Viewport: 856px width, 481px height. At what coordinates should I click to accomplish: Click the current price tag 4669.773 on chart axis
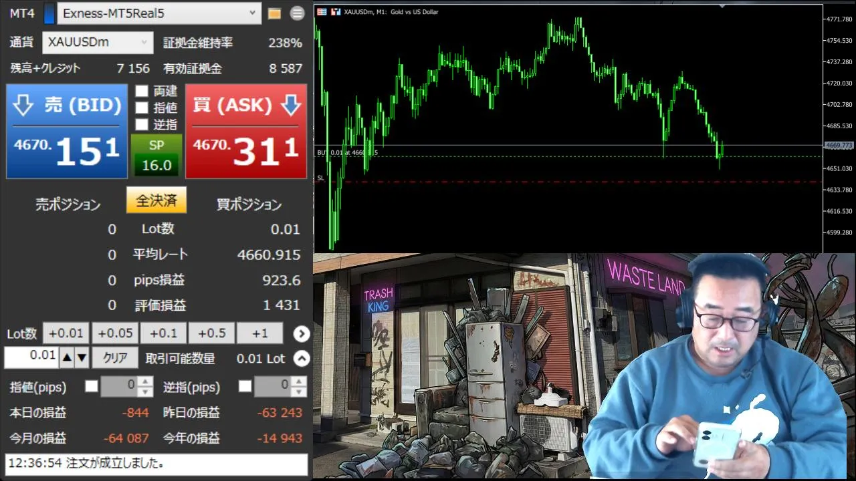point(839,145)
